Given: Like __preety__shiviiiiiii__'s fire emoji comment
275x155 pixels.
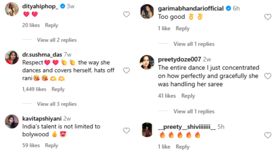Looking at the screenshot, I should [268, 135].
